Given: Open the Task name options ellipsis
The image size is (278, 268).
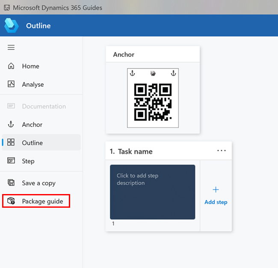Looking at the screenshot, I should [x=222, y=150].
